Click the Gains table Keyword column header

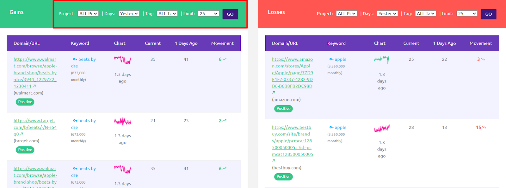(x=80, y=43)
